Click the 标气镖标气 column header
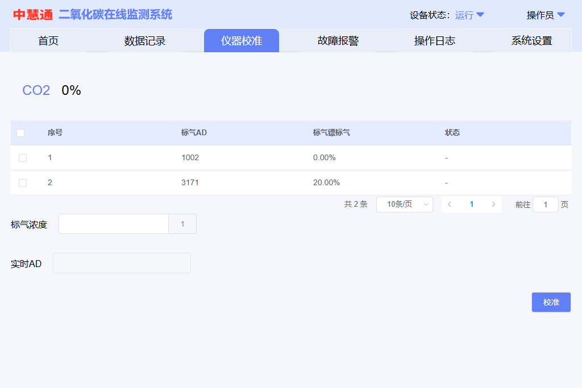This screenshot has width=582, height=388. pyautogui.click(x=331, y=133)
